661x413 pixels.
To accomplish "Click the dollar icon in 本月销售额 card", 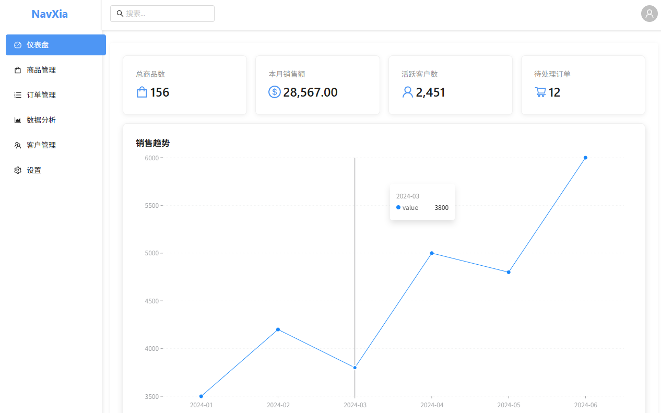I will (275, 92).
